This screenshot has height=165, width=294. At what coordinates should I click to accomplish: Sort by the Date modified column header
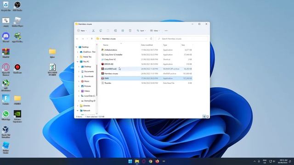tap(147, 45)
